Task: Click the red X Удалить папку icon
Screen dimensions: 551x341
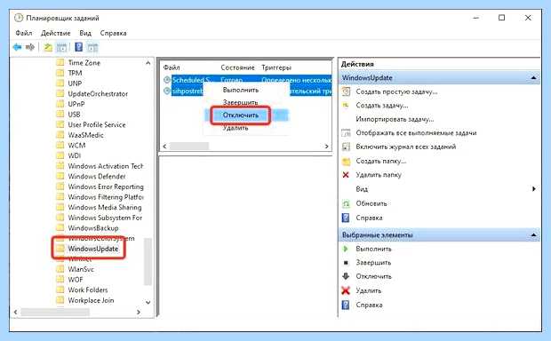Action: point(346,175)
